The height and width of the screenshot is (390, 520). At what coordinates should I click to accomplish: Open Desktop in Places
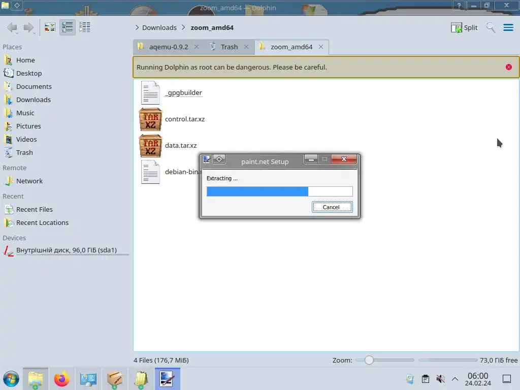(x=29, y=73)
